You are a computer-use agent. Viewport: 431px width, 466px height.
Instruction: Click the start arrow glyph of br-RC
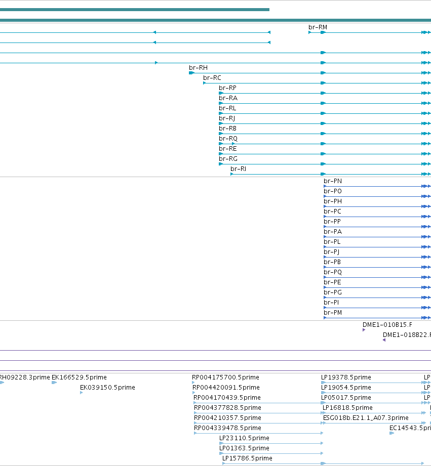[204, 83]
